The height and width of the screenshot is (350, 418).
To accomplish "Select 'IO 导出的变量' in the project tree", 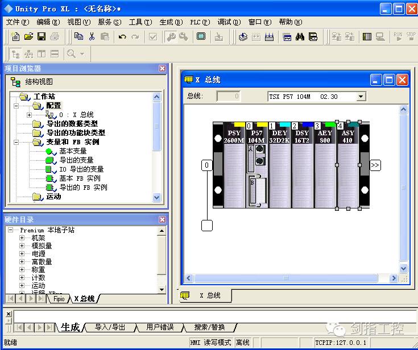I will 81,169.
